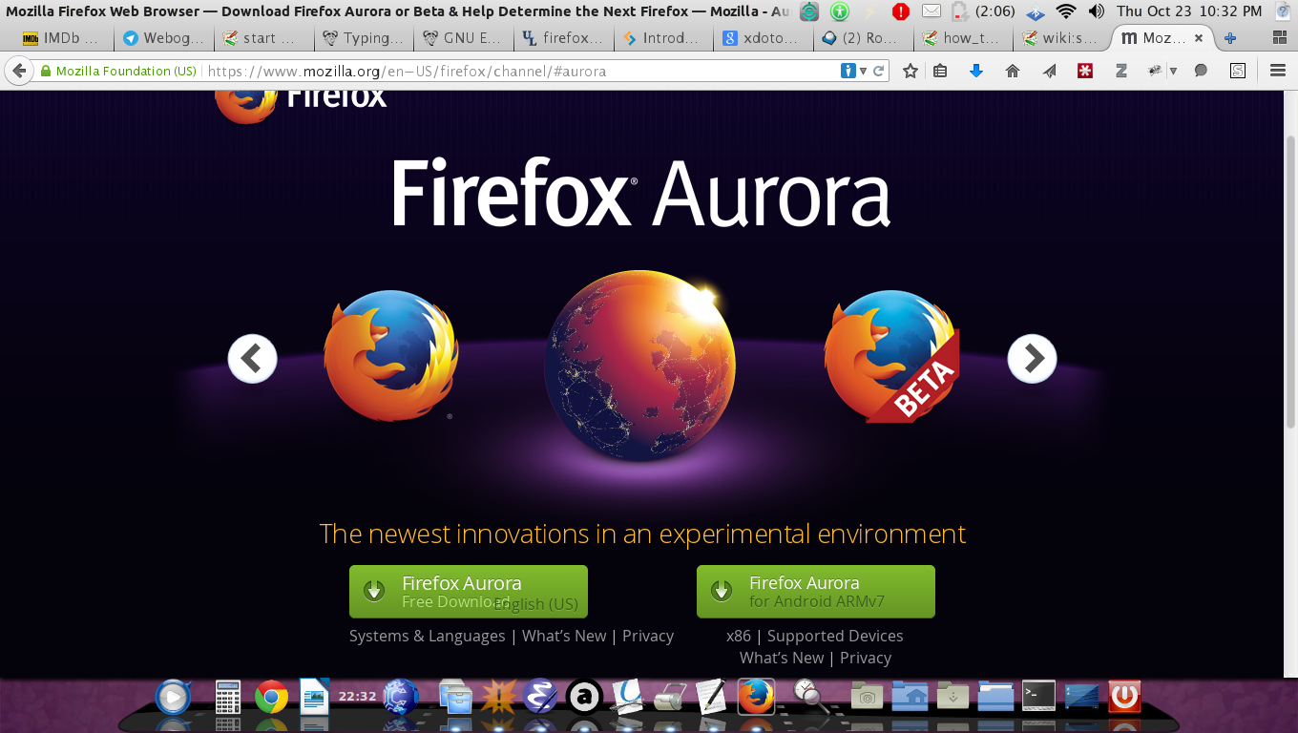Go to home page via house icon
Screen dimensions: 1298x733
point(1013,71)
